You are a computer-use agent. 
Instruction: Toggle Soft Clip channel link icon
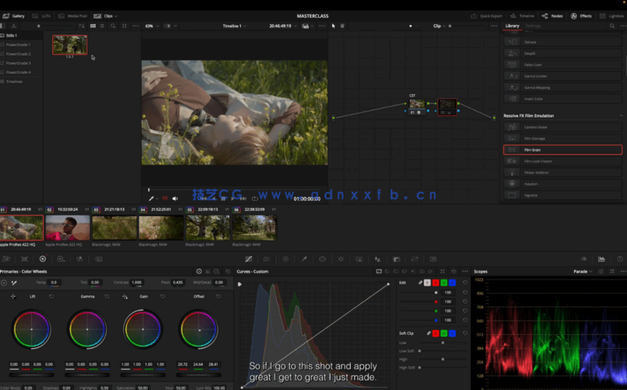(x=429, y=333)
